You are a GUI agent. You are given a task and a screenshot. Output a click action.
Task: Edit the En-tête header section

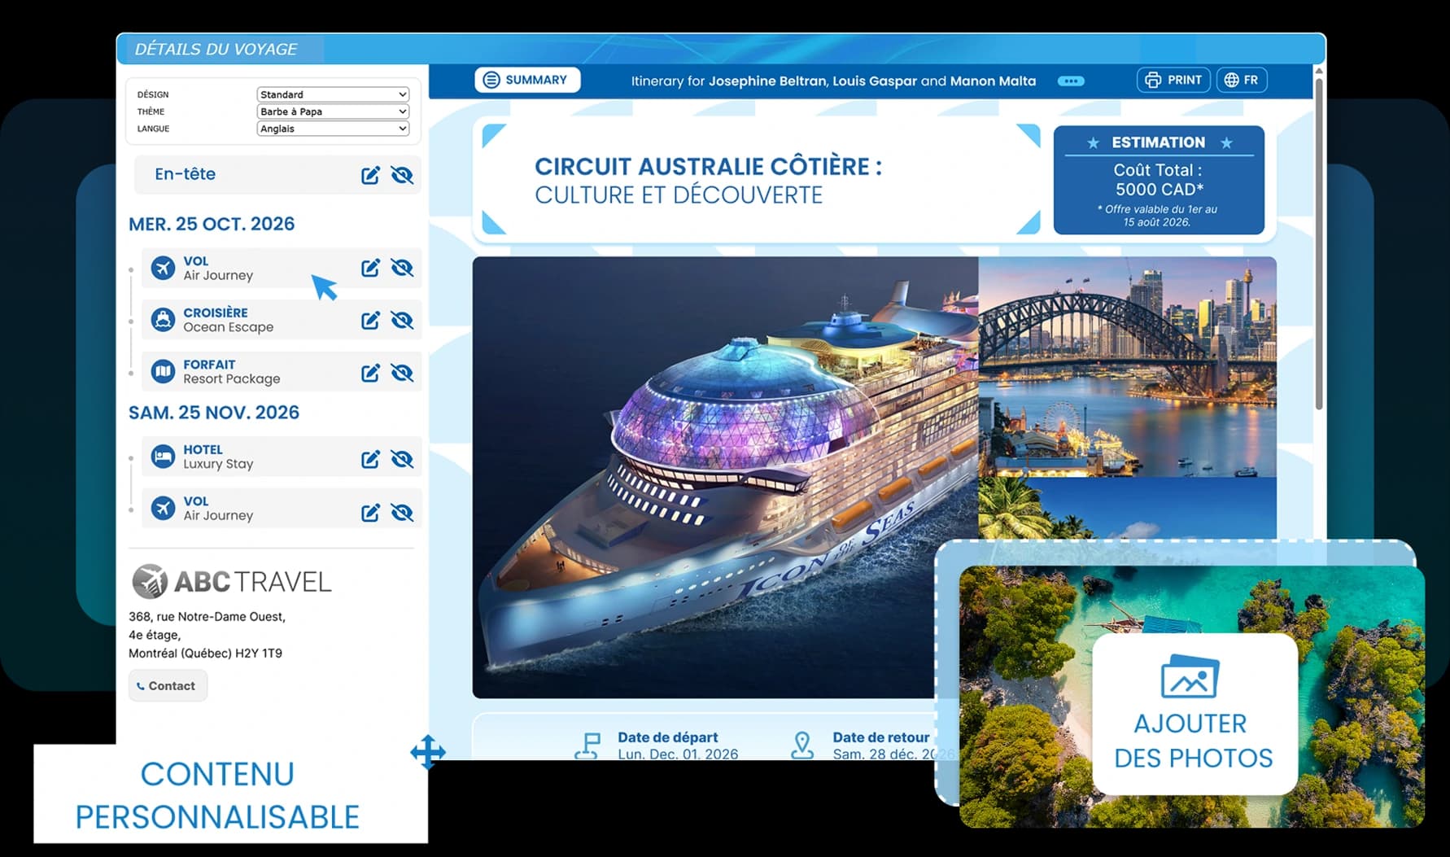[x=370, y=175]
